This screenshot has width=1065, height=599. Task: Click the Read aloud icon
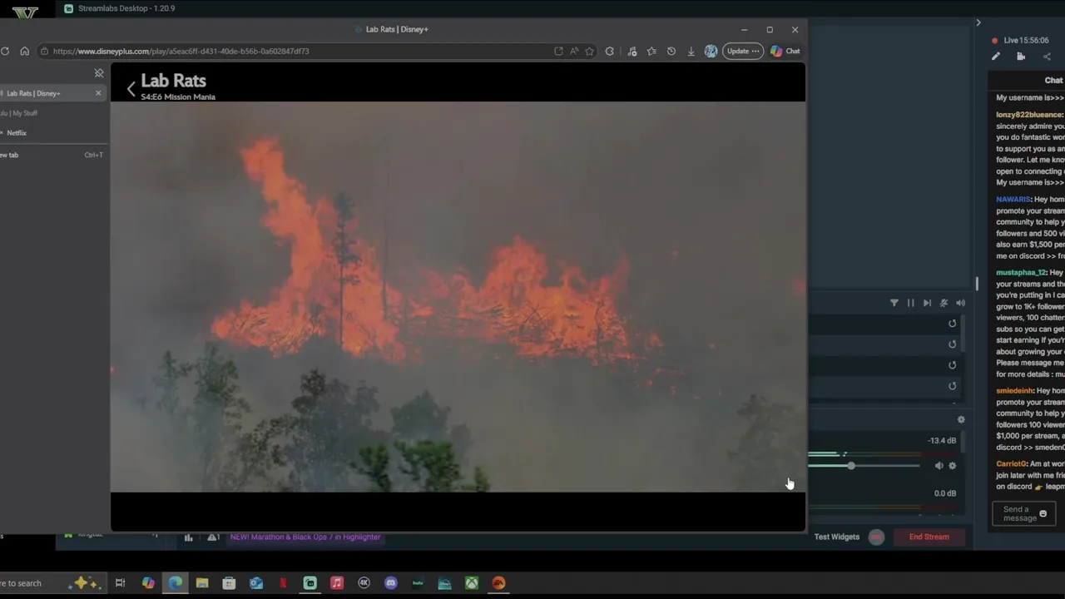(x=574, y=51)
